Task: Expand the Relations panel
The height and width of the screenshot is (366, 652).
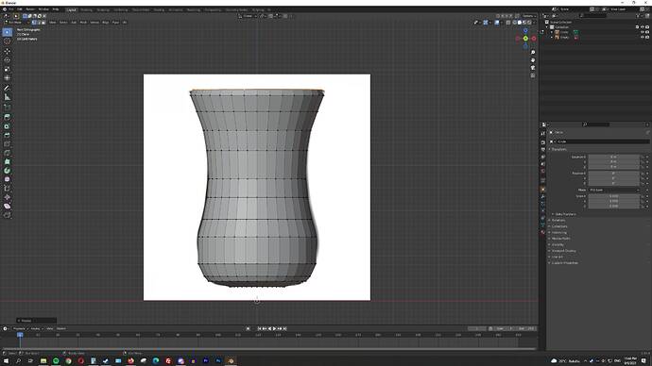Action: 558,221
